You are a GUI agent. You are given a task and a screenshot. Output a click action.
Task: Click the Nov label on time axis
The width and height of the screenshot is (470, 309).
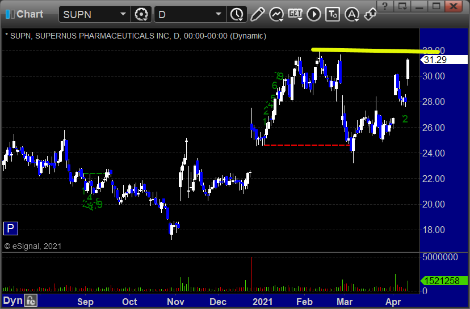[x=175, y=302]
